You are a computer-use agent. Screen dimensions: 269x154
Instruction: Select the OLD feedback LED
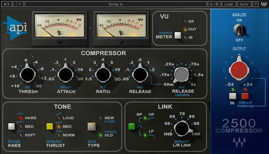coord(100,135)
